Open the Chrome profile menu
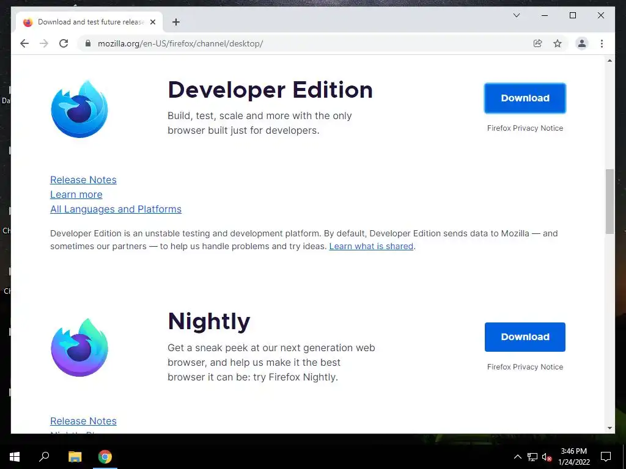The height and width of the screenshot is (469, 626). (582, 43)
